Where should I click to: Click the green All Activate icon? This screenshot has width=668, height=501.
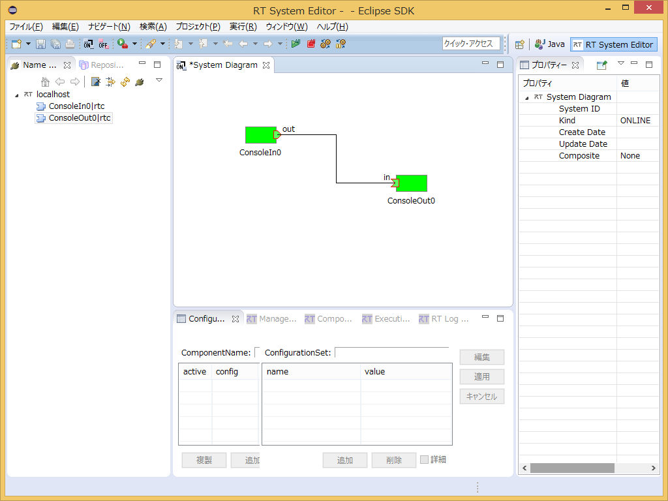(296, 44)
